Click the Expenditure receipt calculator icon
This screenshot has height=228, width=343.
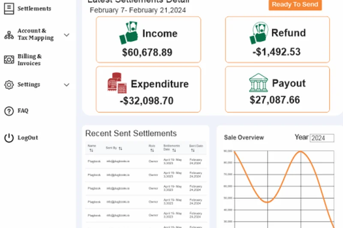click(x=117, y=83)
